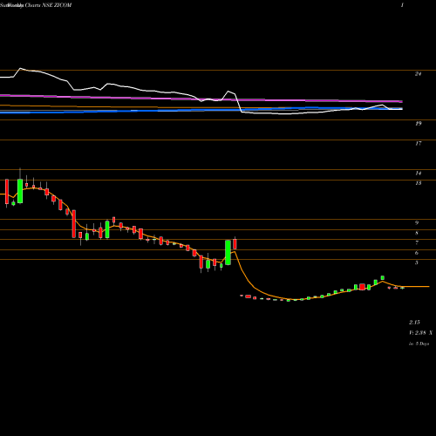Select the price label 17 on the axis

pos(418,144)
